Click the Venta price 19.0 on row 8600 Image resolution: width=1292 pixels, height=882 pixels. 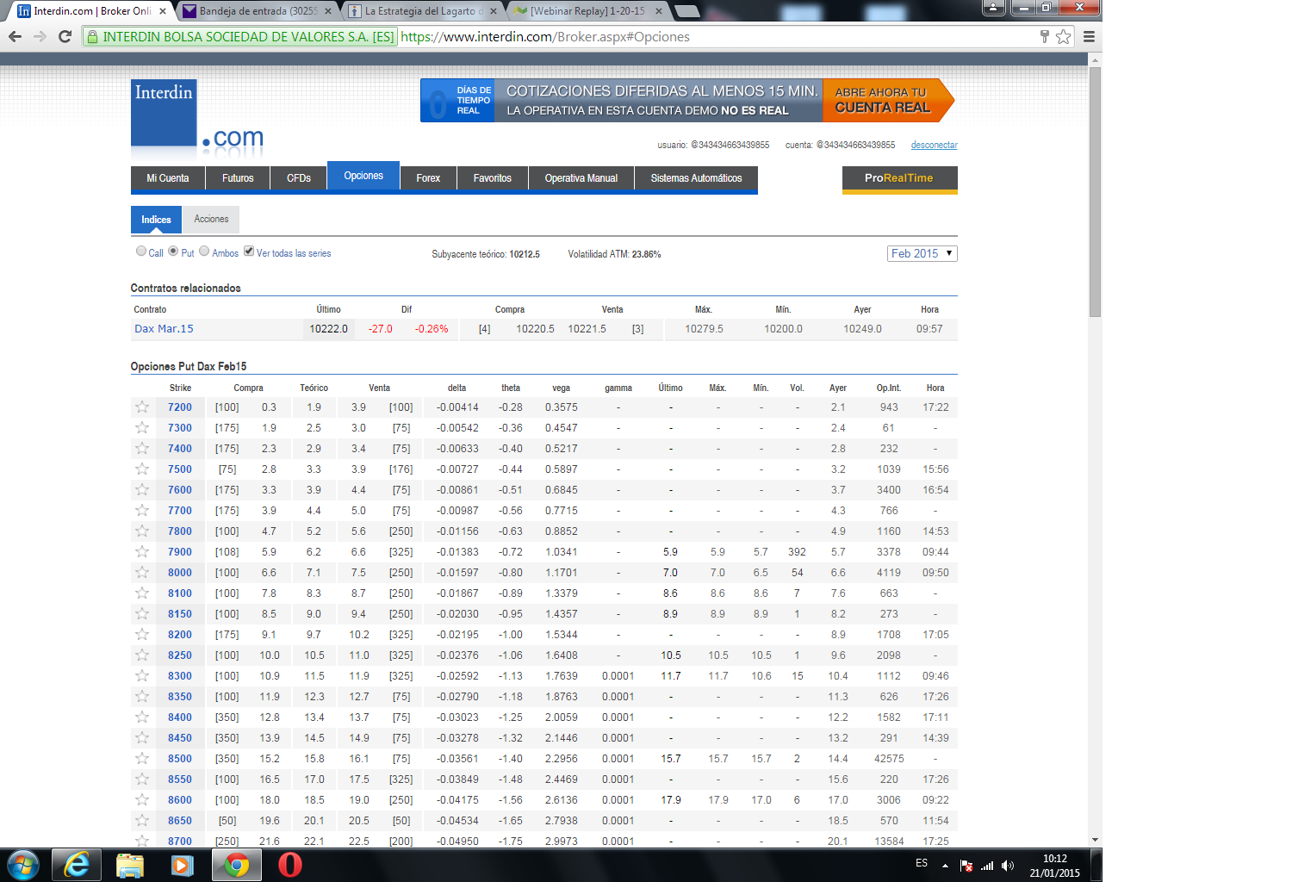[x=359, y=800]
